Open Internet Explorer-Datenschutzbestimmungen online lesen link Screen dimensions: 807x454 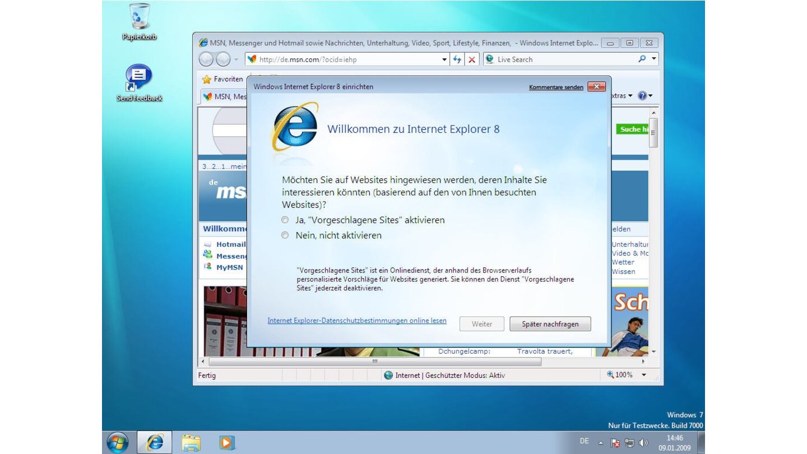click(x=357, y=321)
